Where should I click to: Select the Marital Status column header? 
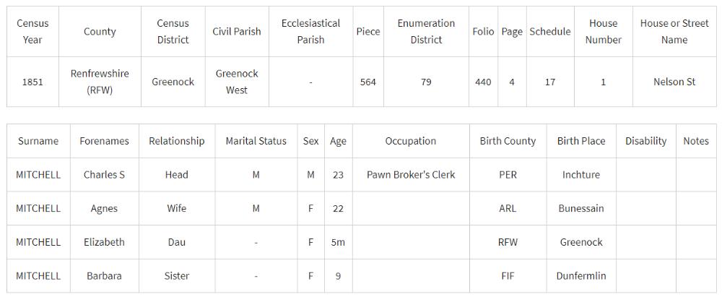pos(256,141)
